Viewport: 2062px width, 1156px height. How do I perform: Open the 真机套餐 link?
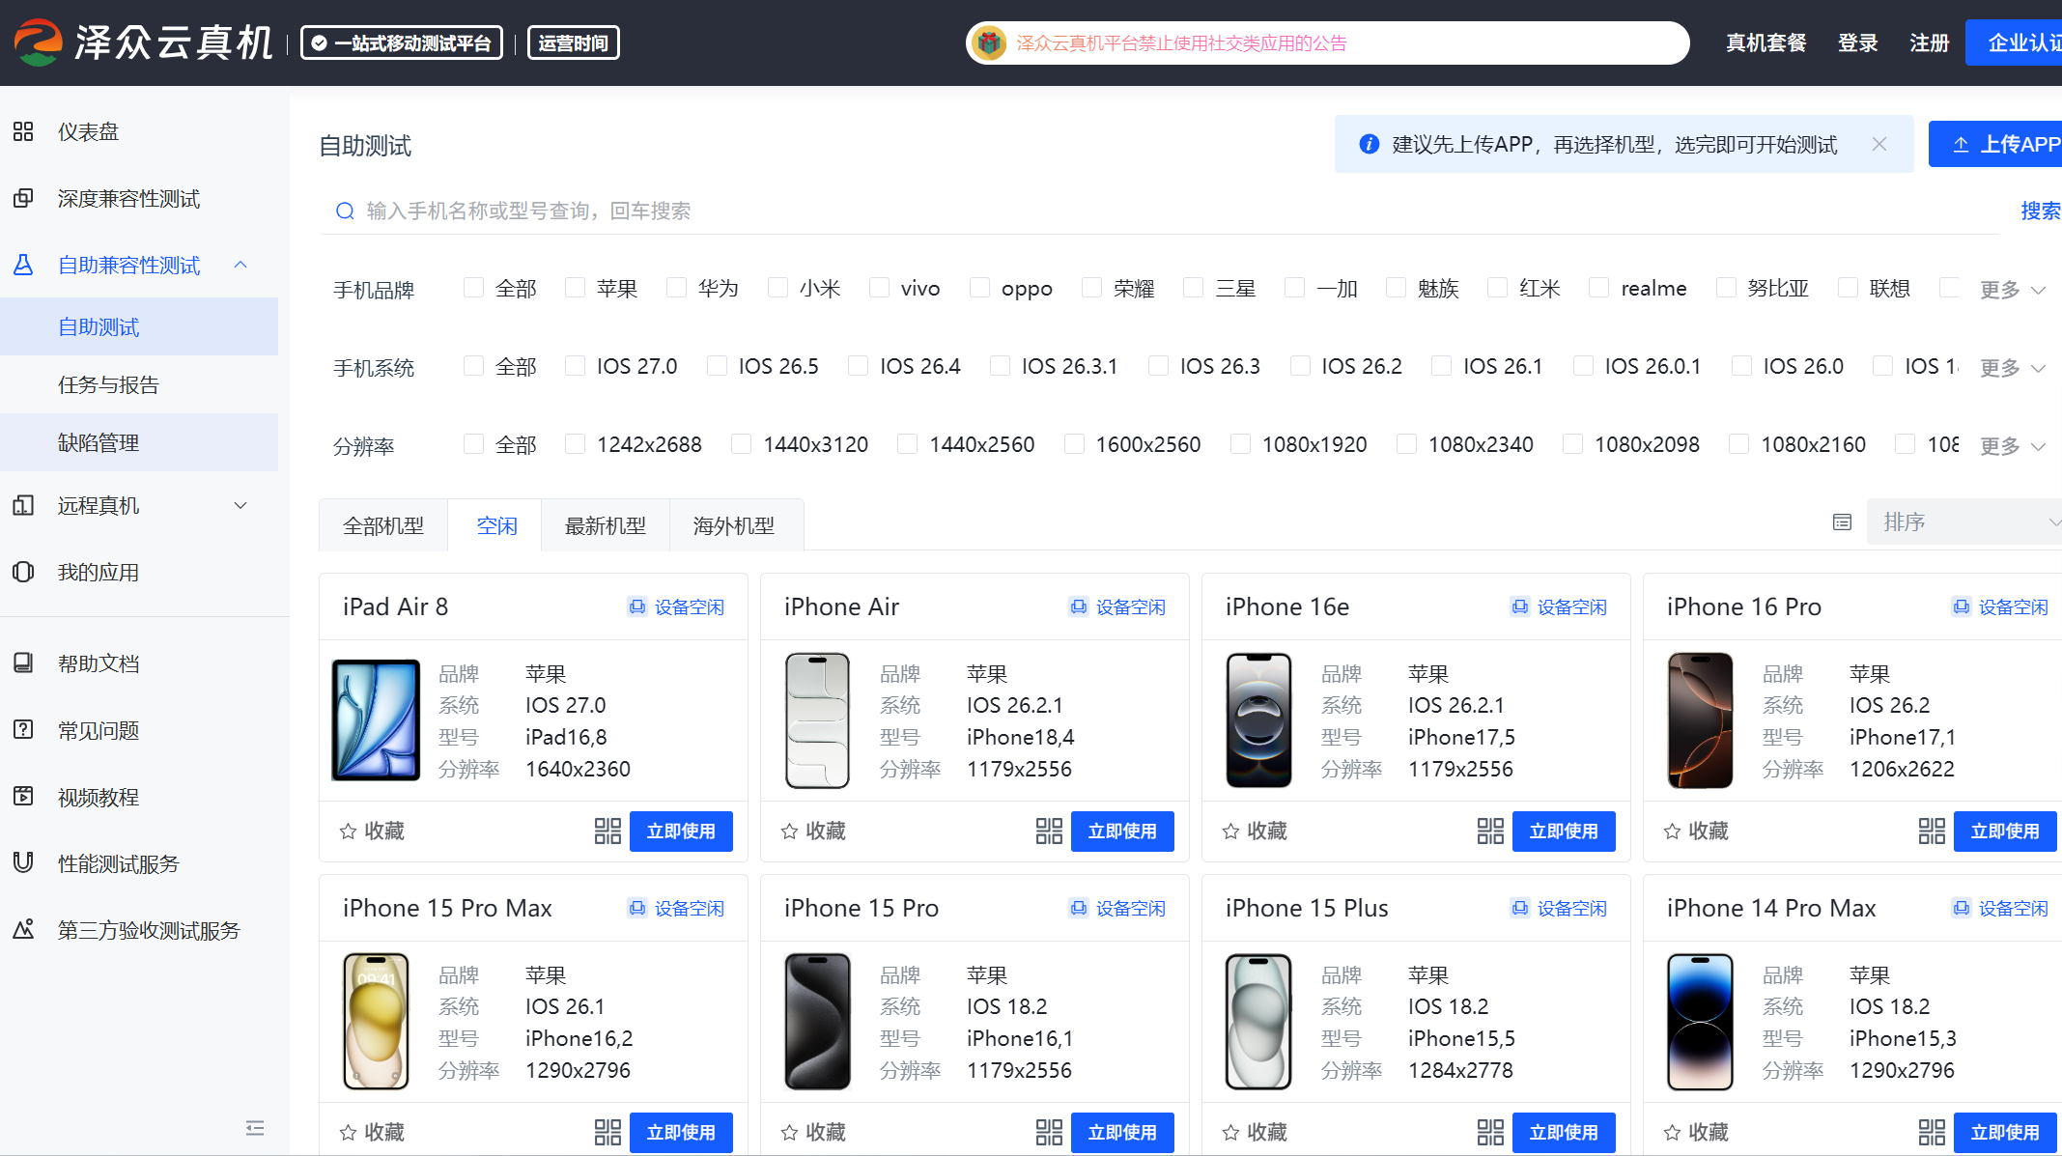(1765, 42)
